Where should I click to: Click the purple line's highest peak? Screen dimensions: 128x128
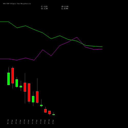77,37
